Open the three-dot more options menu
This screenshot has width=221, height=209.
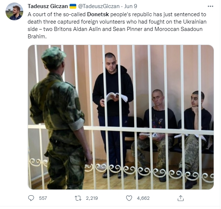coord(210,6)
